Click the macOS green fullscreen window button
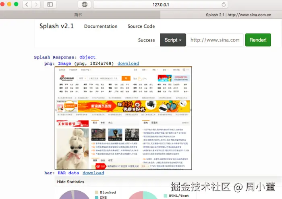The width and height of the screenshot is (282, 199). 16,4
